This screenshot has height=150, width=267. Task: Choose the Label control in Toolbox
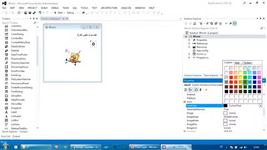click(14, 112)
